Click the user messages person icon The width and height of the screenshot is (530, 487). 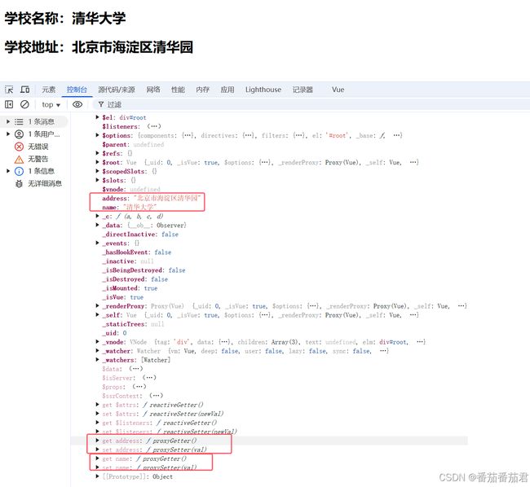click(x=19, y=134)
